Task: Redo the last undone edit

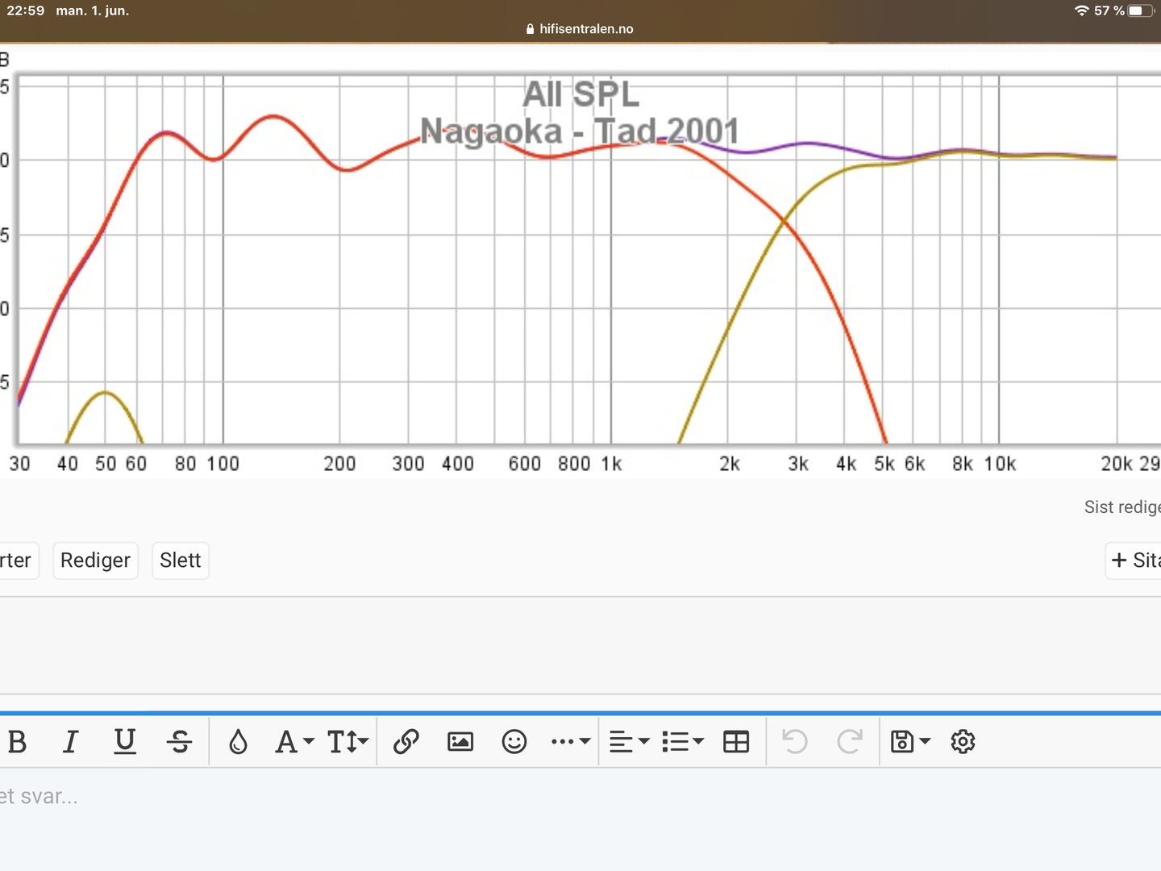Action: coord(850,741)
